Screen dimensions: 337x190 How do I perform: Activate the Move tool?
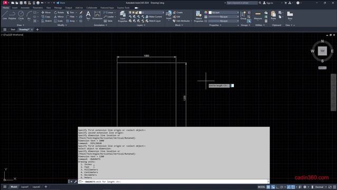click(x=46, y=13)
